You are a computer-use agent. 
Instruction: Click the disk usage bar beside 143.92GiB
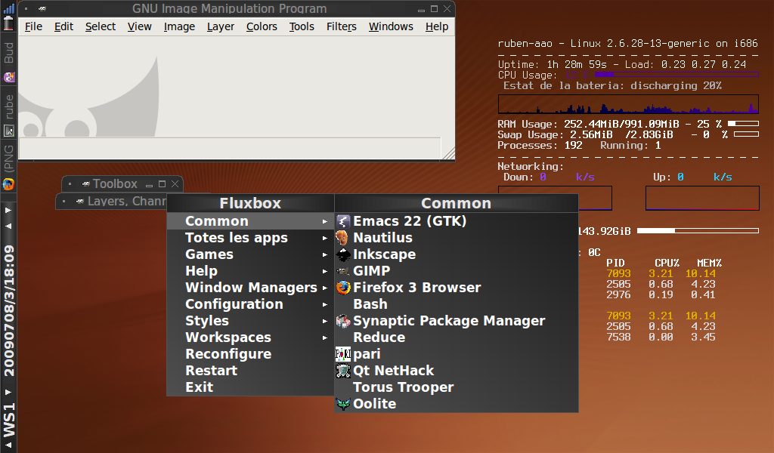(698, 231)
